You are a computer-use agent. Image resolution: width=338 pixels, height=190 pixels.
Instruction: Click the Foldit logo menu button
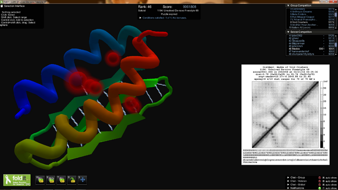point(17,180)
